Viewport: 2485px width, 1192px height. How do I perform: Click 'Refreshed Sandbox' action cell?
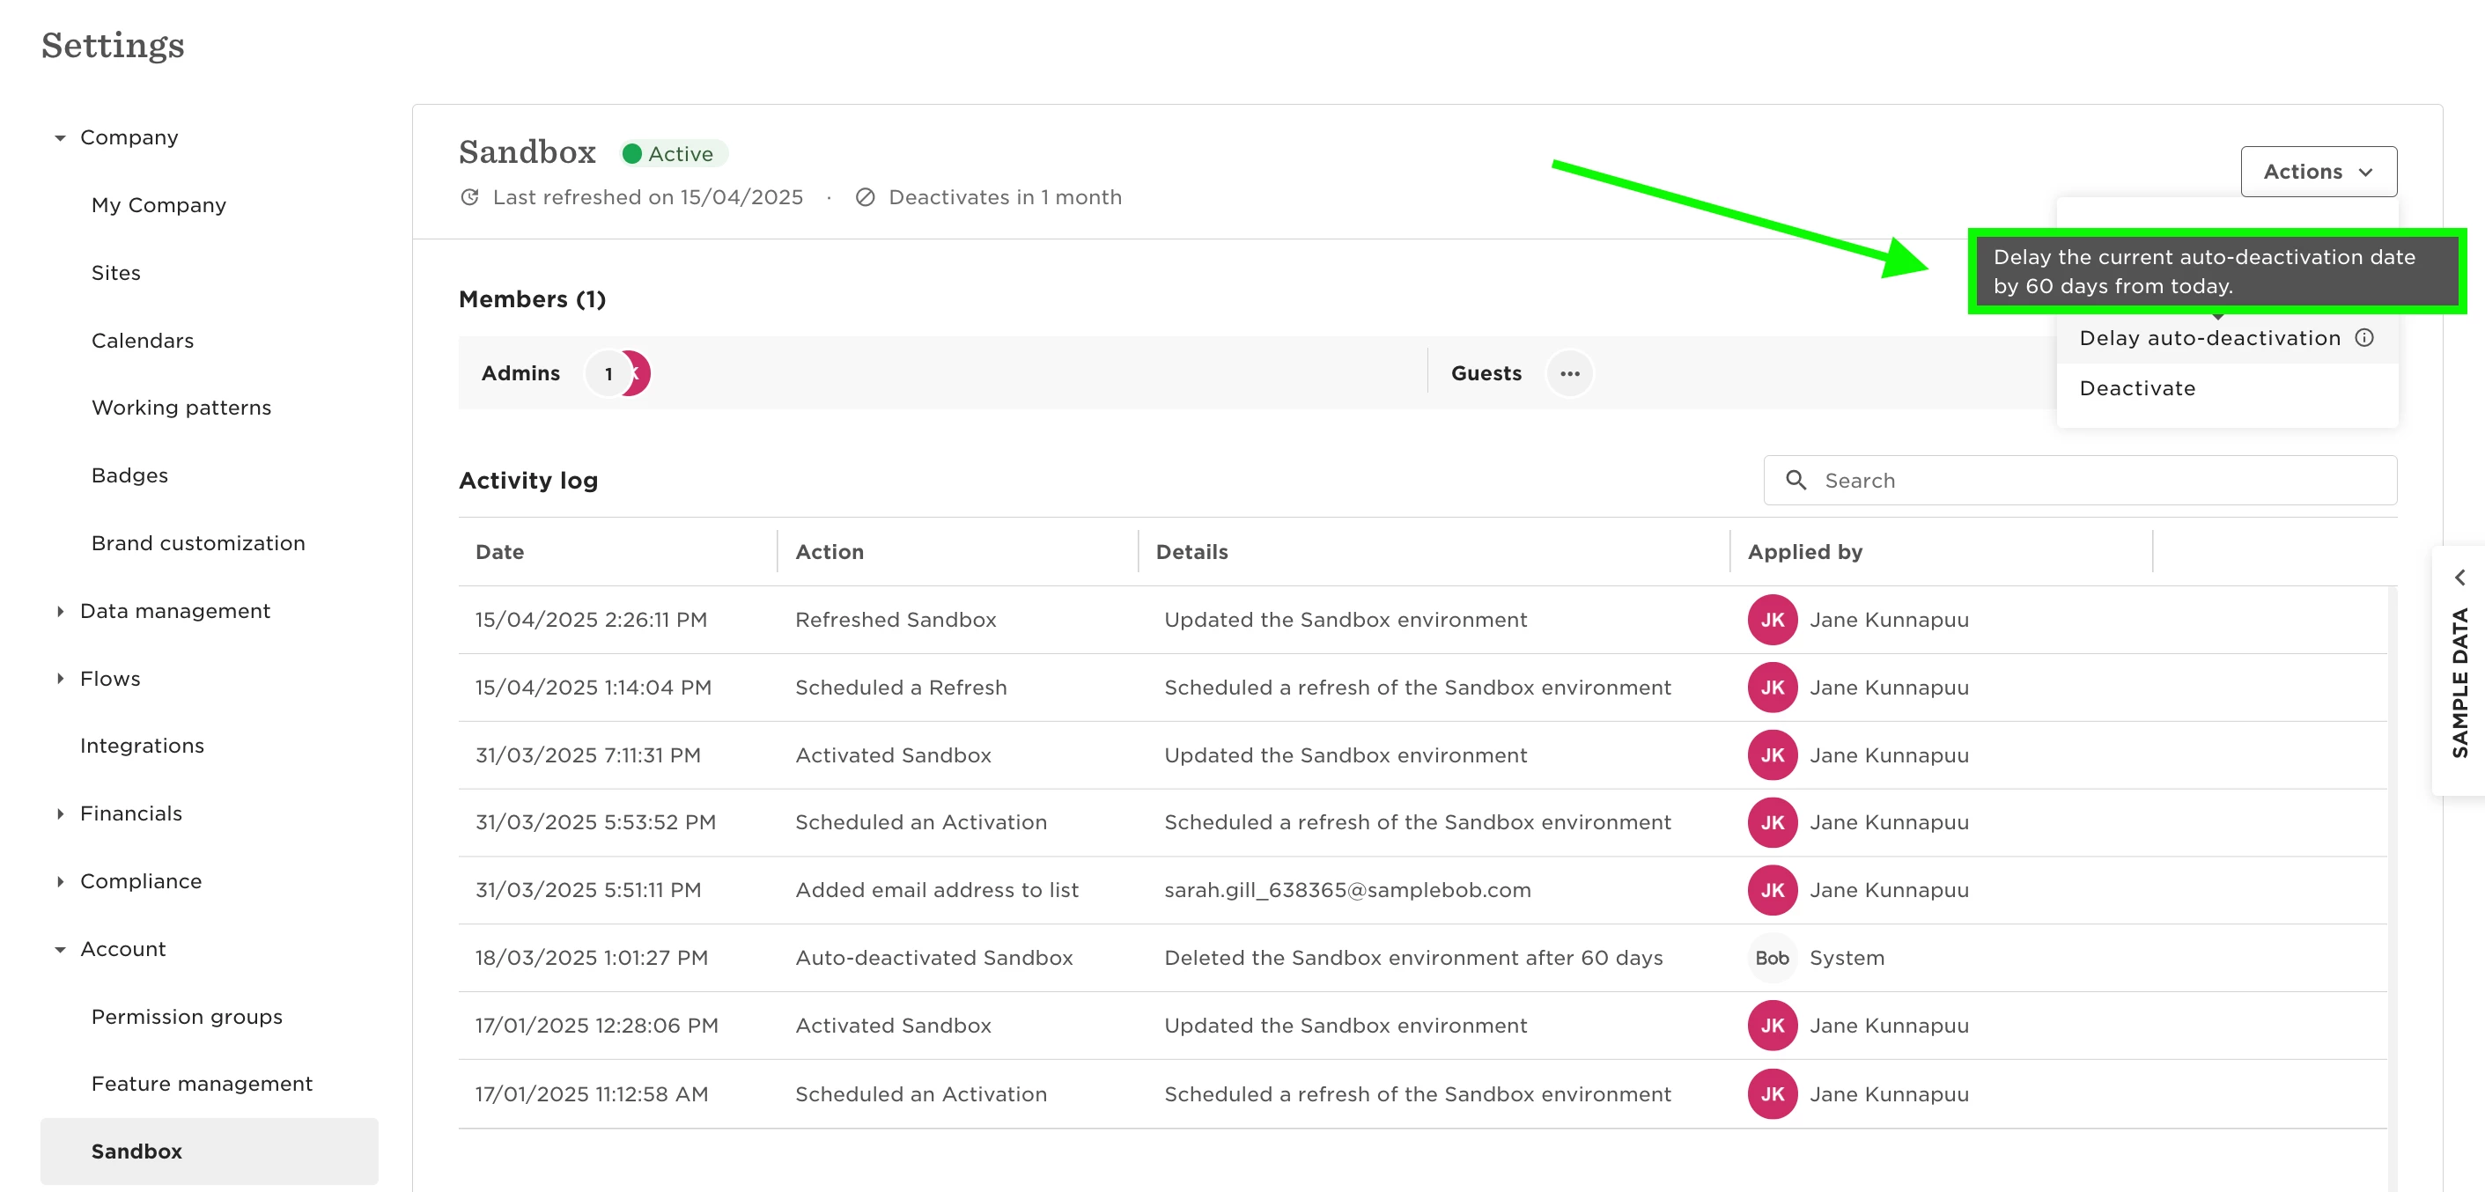[896, 620]
